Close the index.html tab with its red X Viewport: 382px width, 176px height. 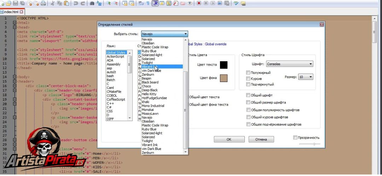[22, 12]
